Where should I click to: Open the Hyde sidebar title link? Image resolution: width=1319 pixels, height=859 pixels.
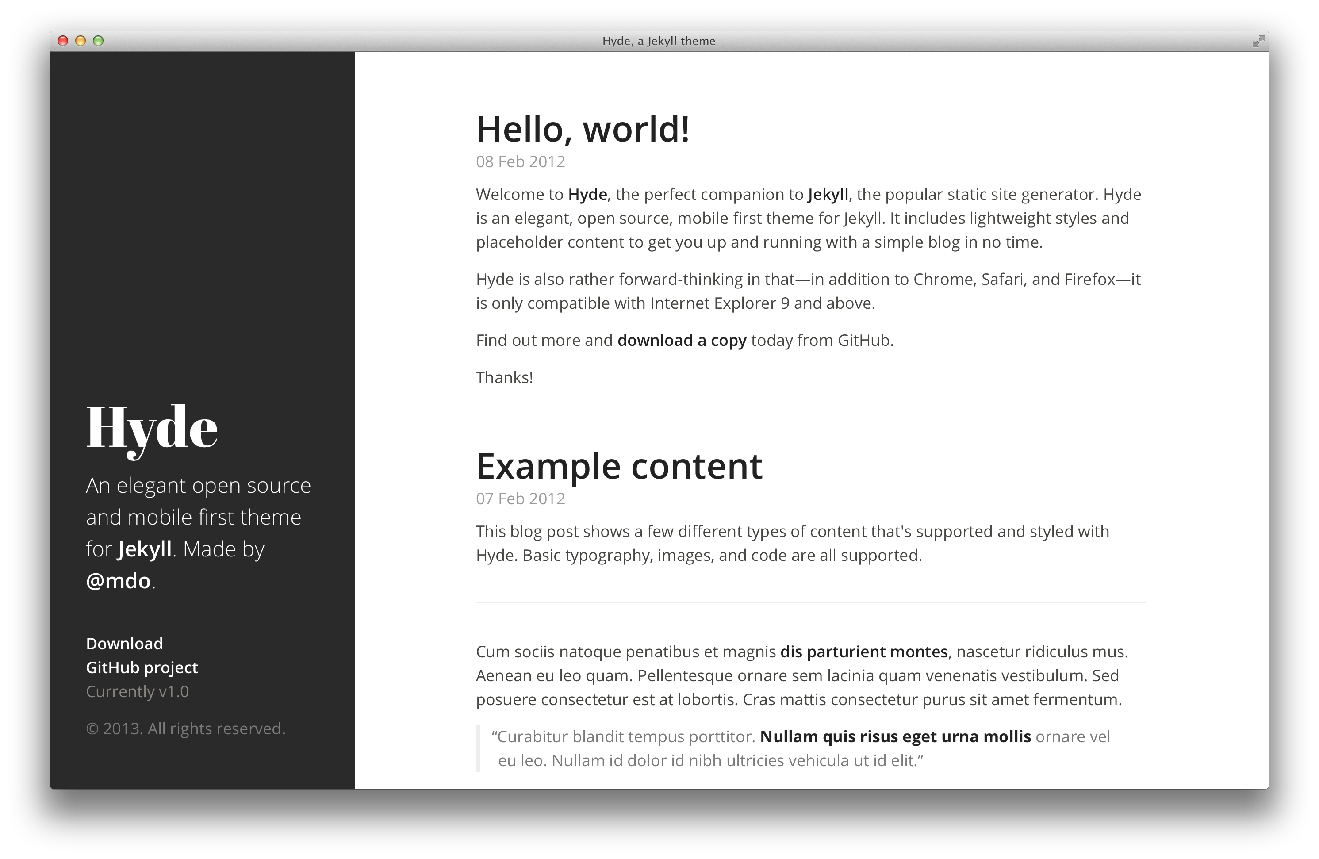click(x=151, y=427)
